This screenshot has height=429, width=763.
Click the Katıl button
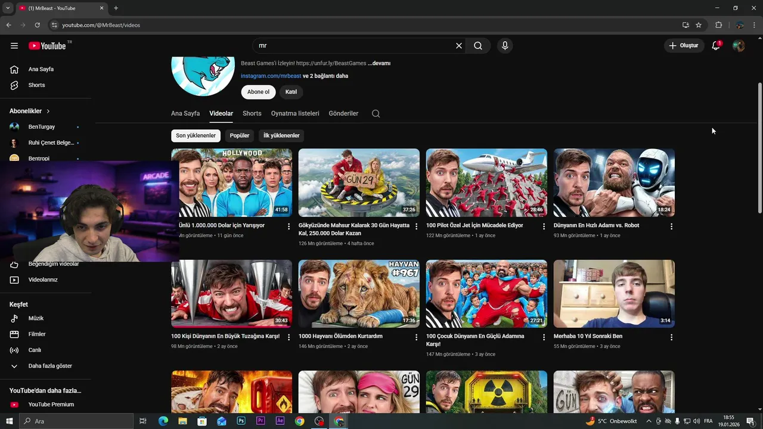(x=291, y=92)
